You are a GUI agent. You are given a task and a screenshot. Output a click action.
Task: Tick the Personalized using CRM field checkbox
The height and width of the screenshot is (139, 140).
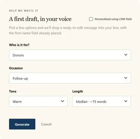click(91, 19)
